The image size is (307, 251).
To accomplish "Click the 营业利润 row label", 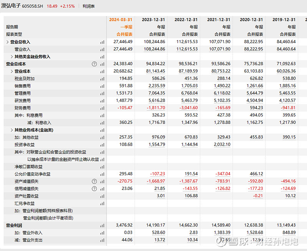I will coord(14,226).
